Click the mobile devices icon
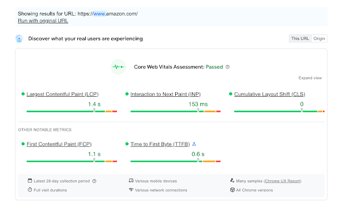The height and width of the screenshot is (207, 356). (x=131, y=181)
